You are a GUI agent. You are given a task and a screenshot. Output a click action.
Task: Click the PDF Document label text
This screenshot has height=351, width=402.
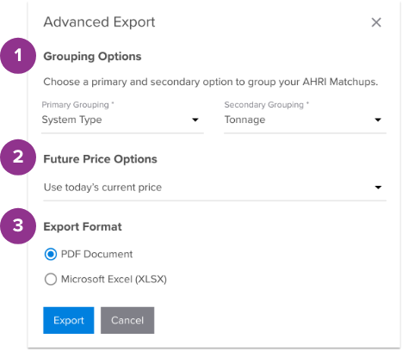point(96,254)
